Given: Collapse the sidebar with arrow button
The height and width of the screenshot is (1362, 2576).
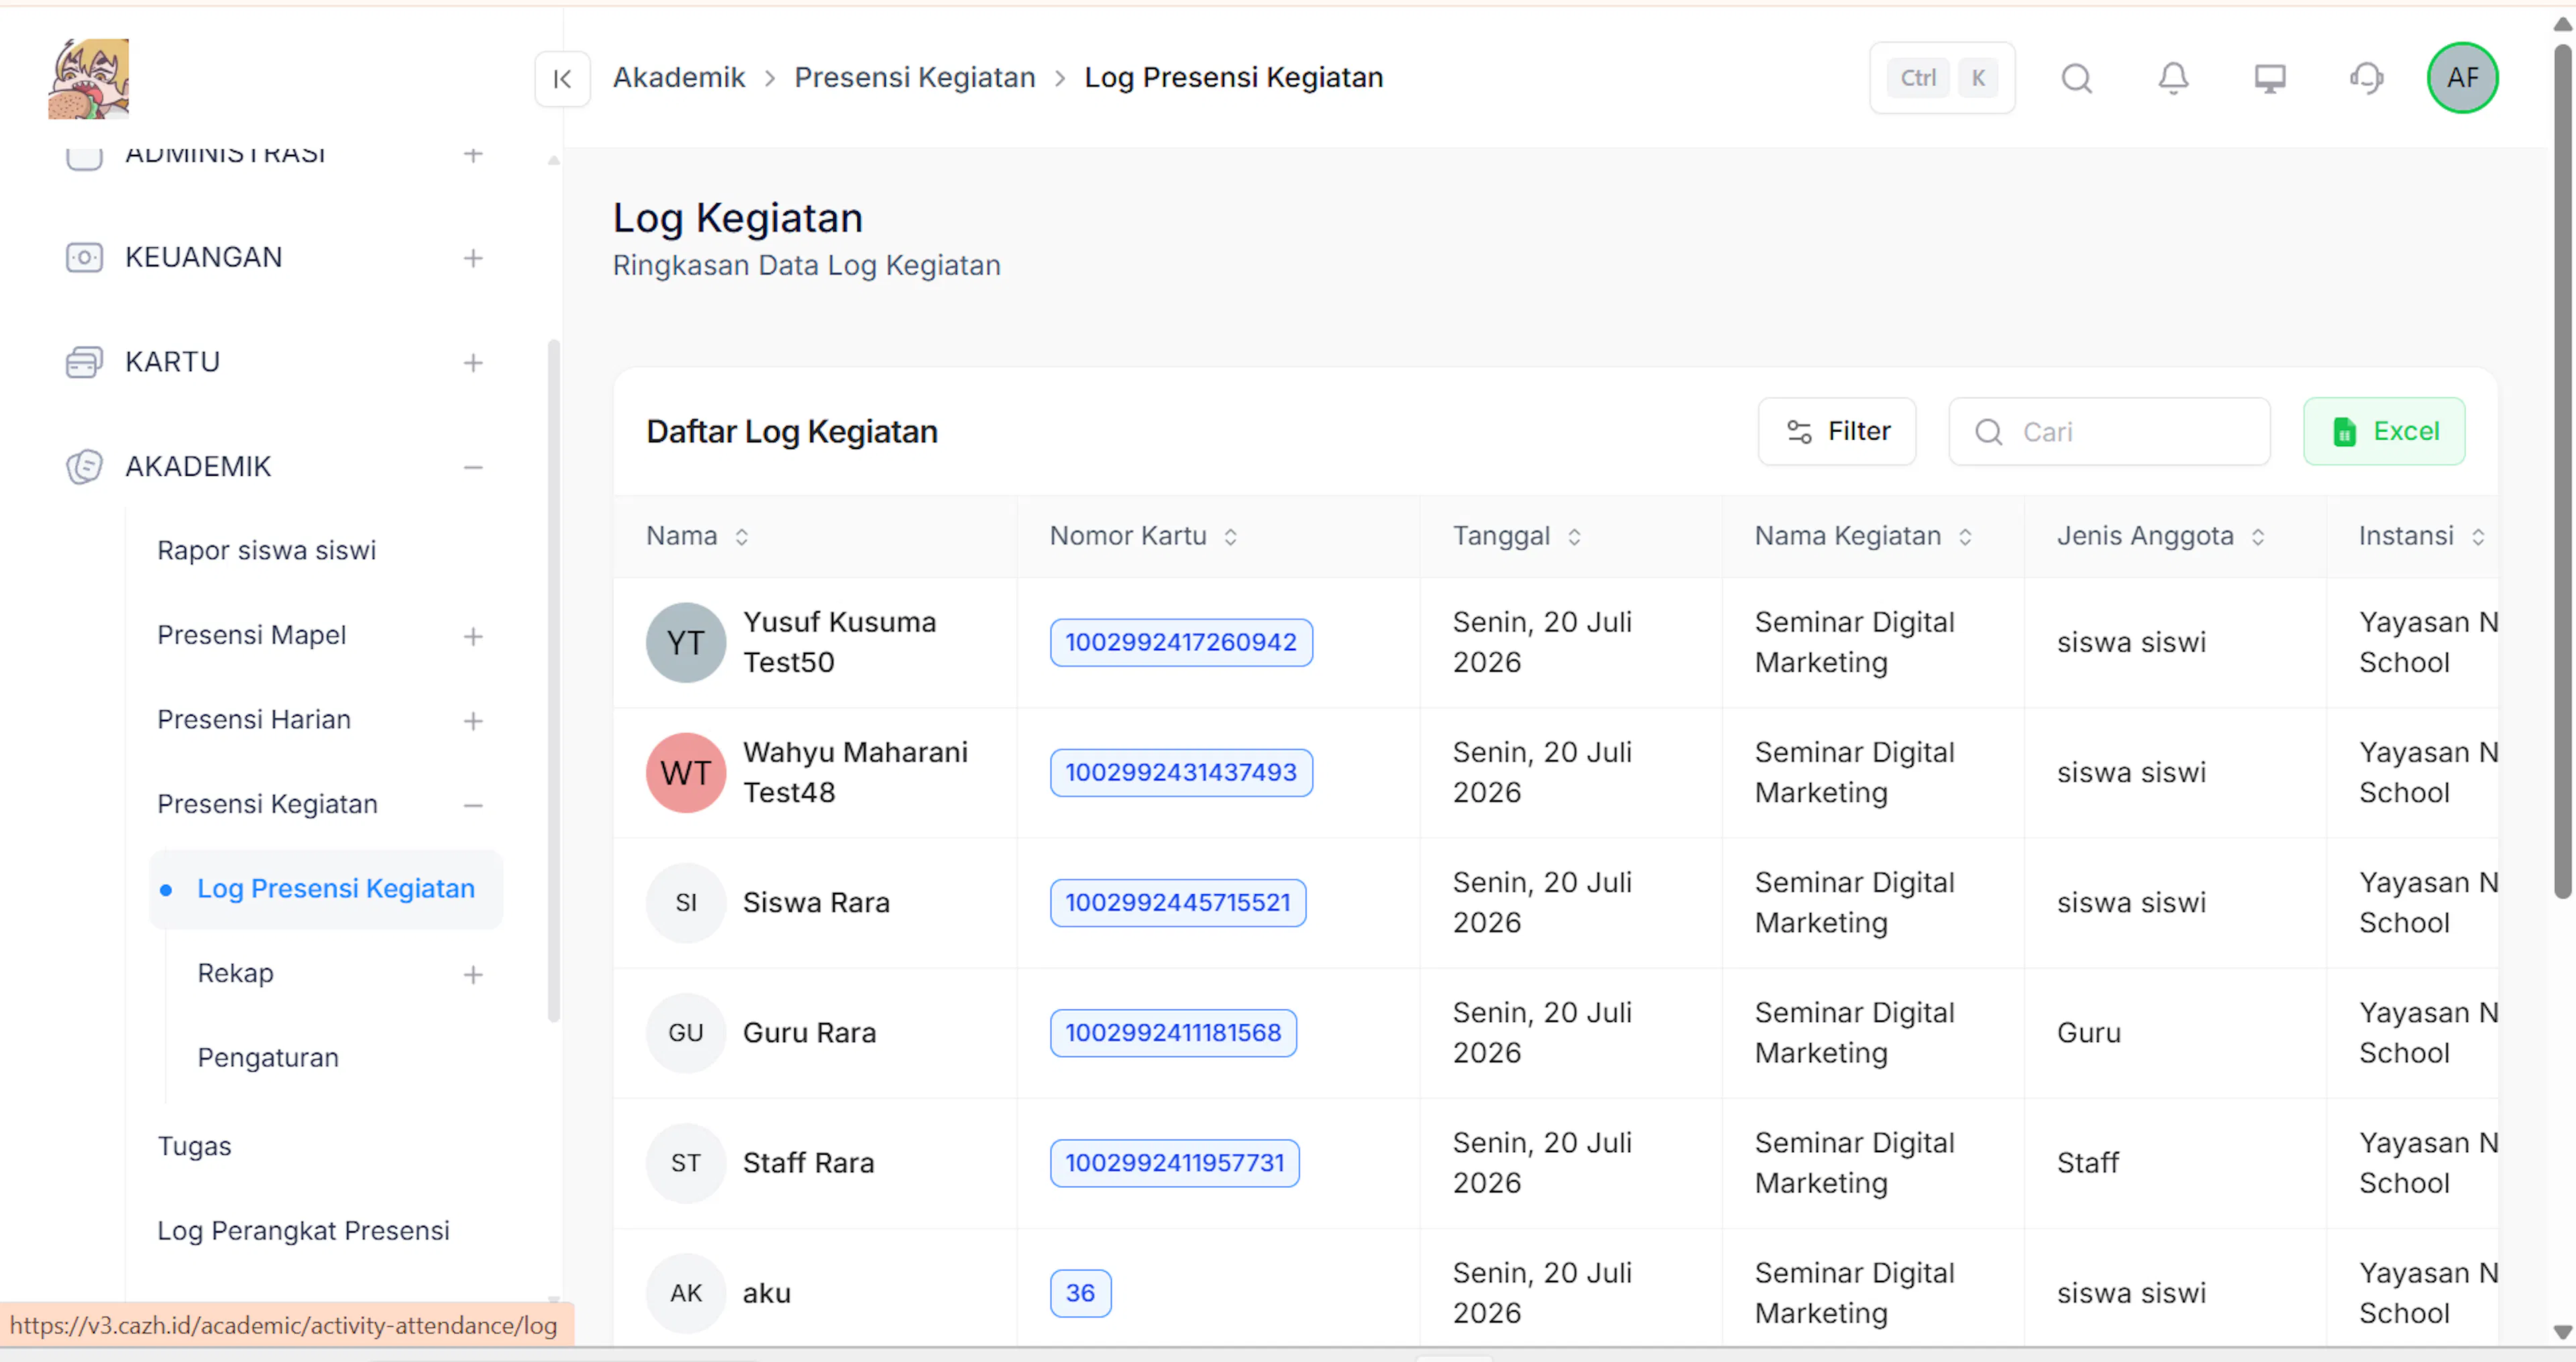Looking at the screenshot, I should [562, 78].
